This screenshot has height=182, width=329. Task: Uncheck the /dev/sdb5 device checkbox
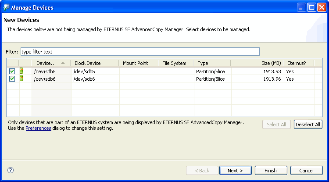click(12, 71)
